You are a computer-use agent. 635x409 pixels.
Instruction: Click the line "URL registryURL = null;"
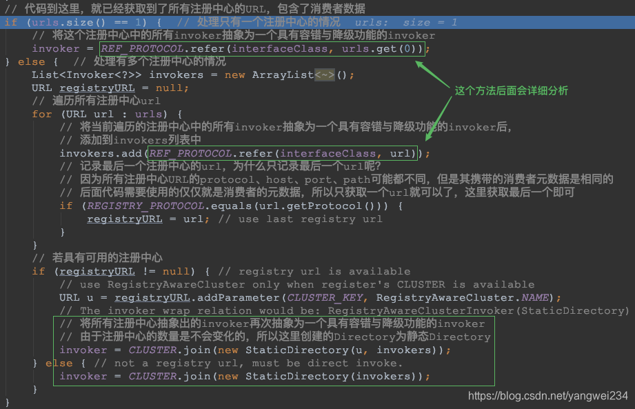[x=110, y=88]
